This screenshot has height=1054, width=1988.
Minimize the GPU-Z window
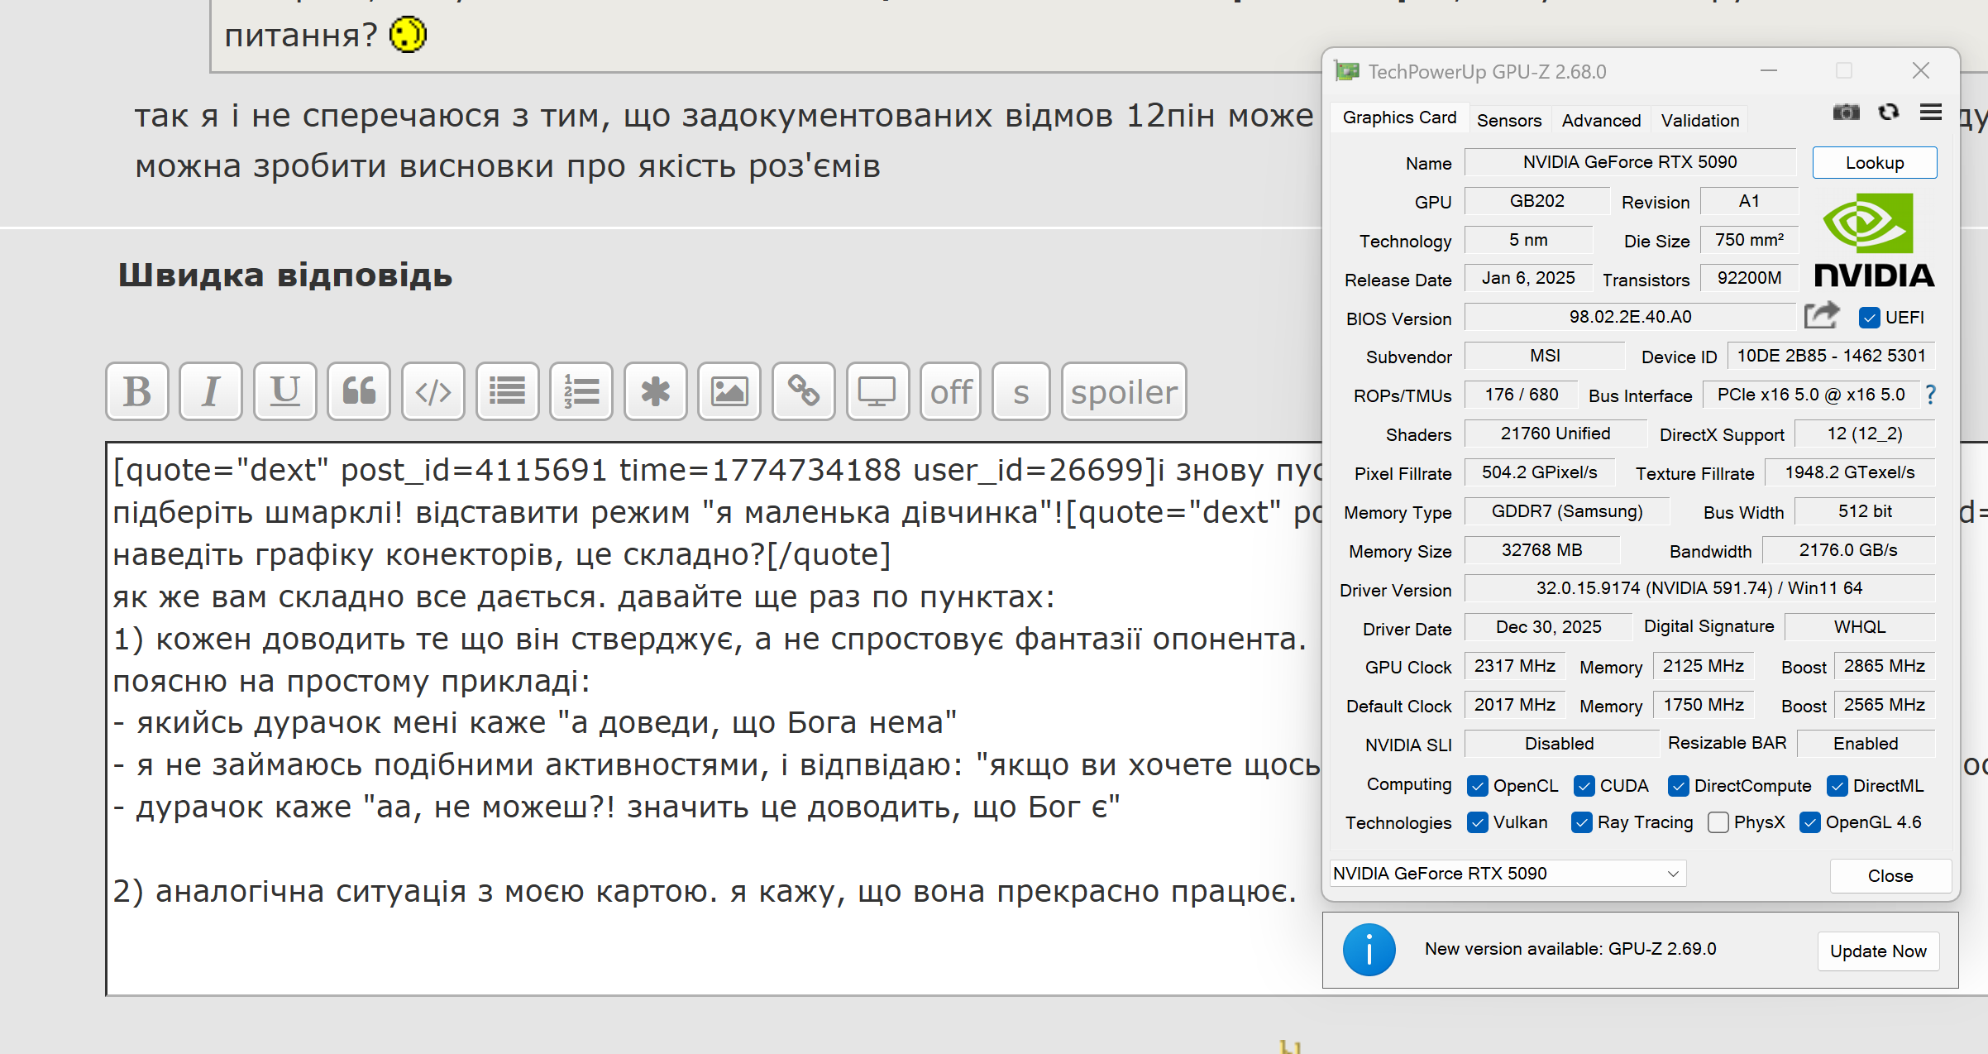click(x=1769, y=71)
